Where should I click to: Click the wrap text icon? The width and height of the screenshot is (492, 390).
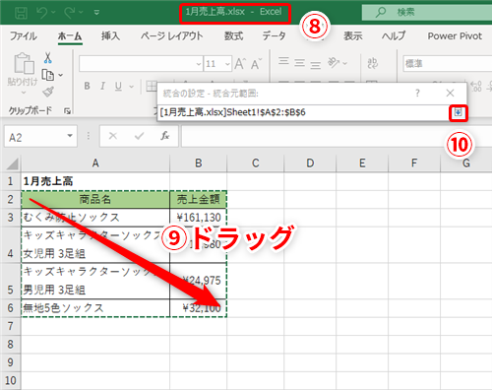coord(372,63)
